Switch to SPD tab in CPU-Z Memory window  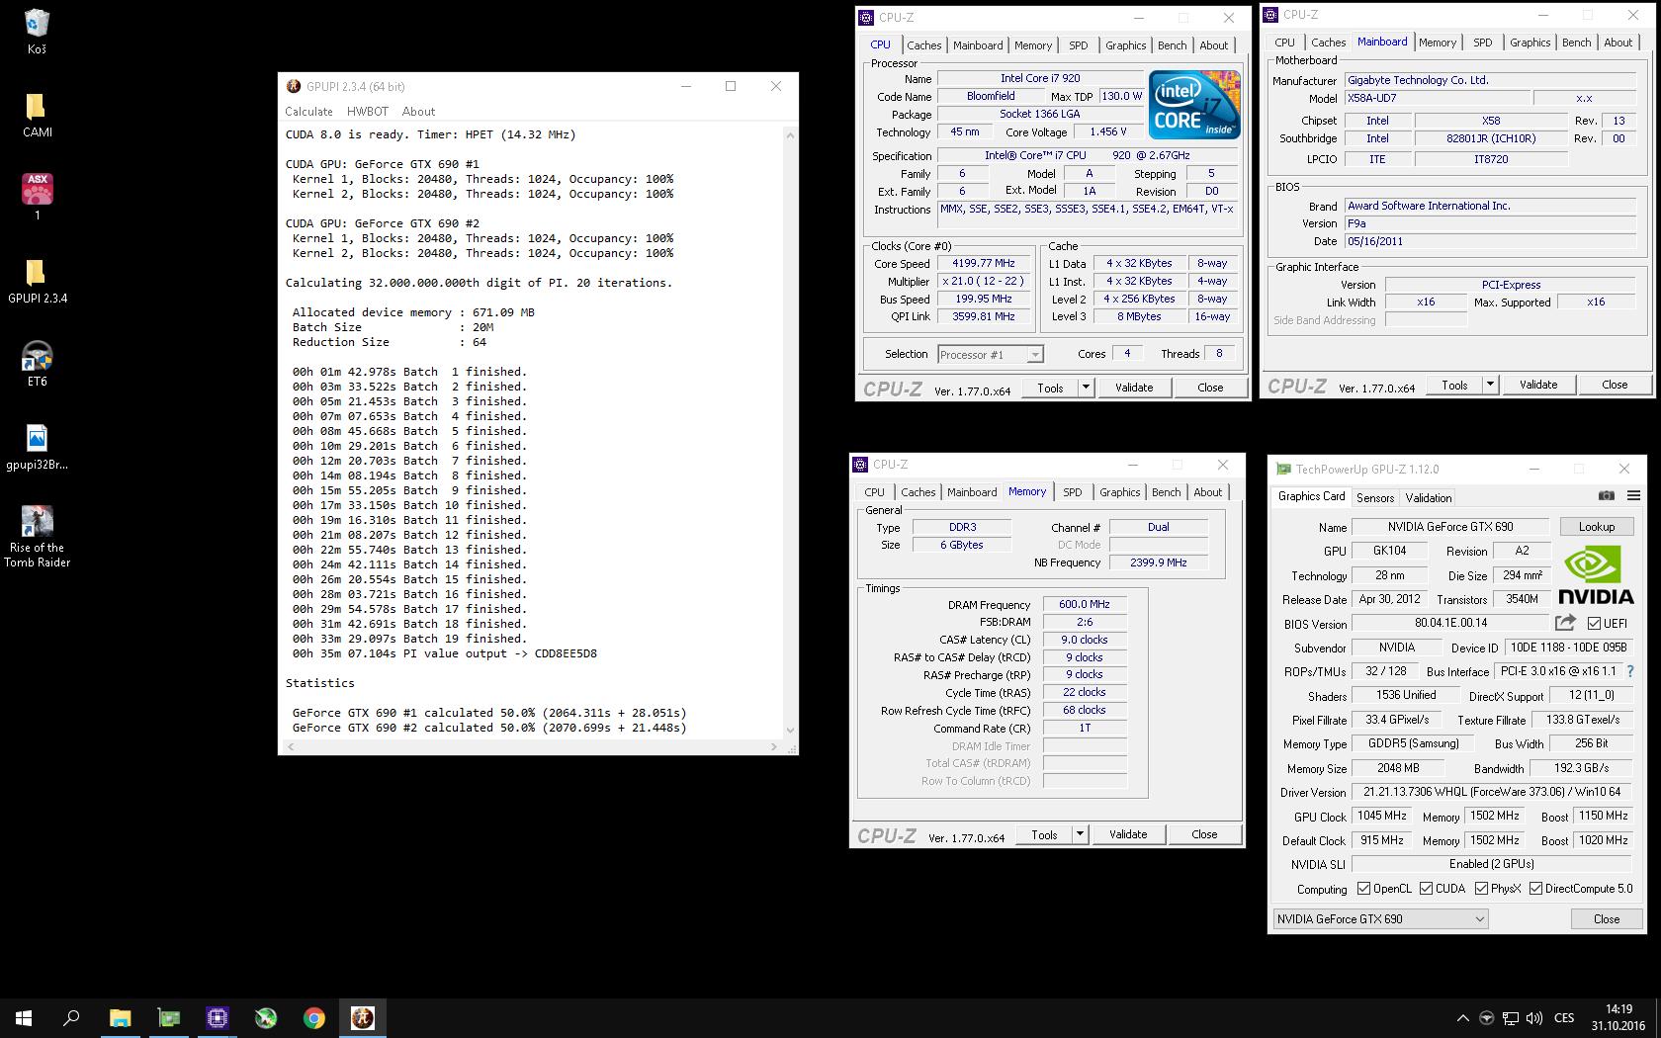coord(1073,492)
